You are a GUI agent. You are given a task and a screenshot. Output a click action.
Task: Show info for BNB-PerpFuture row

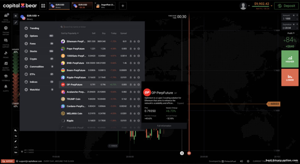(139, 63)
